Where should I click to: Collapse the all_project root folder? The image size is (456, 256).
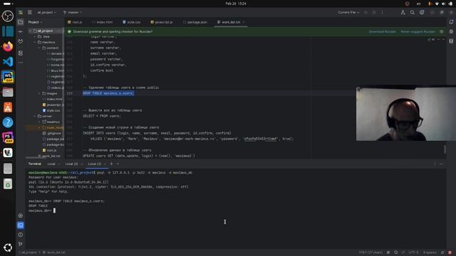[30, 31]
